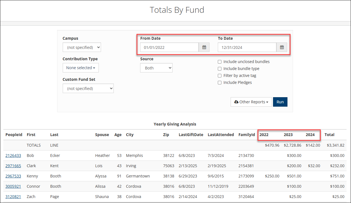Open the Custom Fund Set dropdown
Image resolution: width=351 pixels, height=203 pixels.
[88, 88]
